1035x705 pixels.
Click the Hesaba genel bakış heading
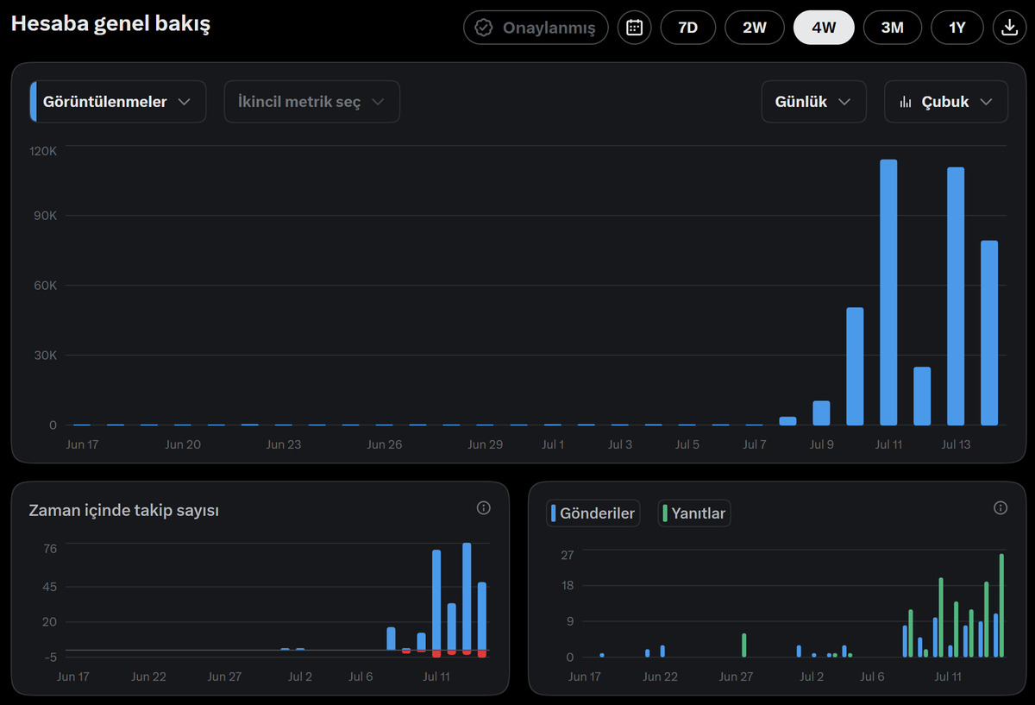110,24
